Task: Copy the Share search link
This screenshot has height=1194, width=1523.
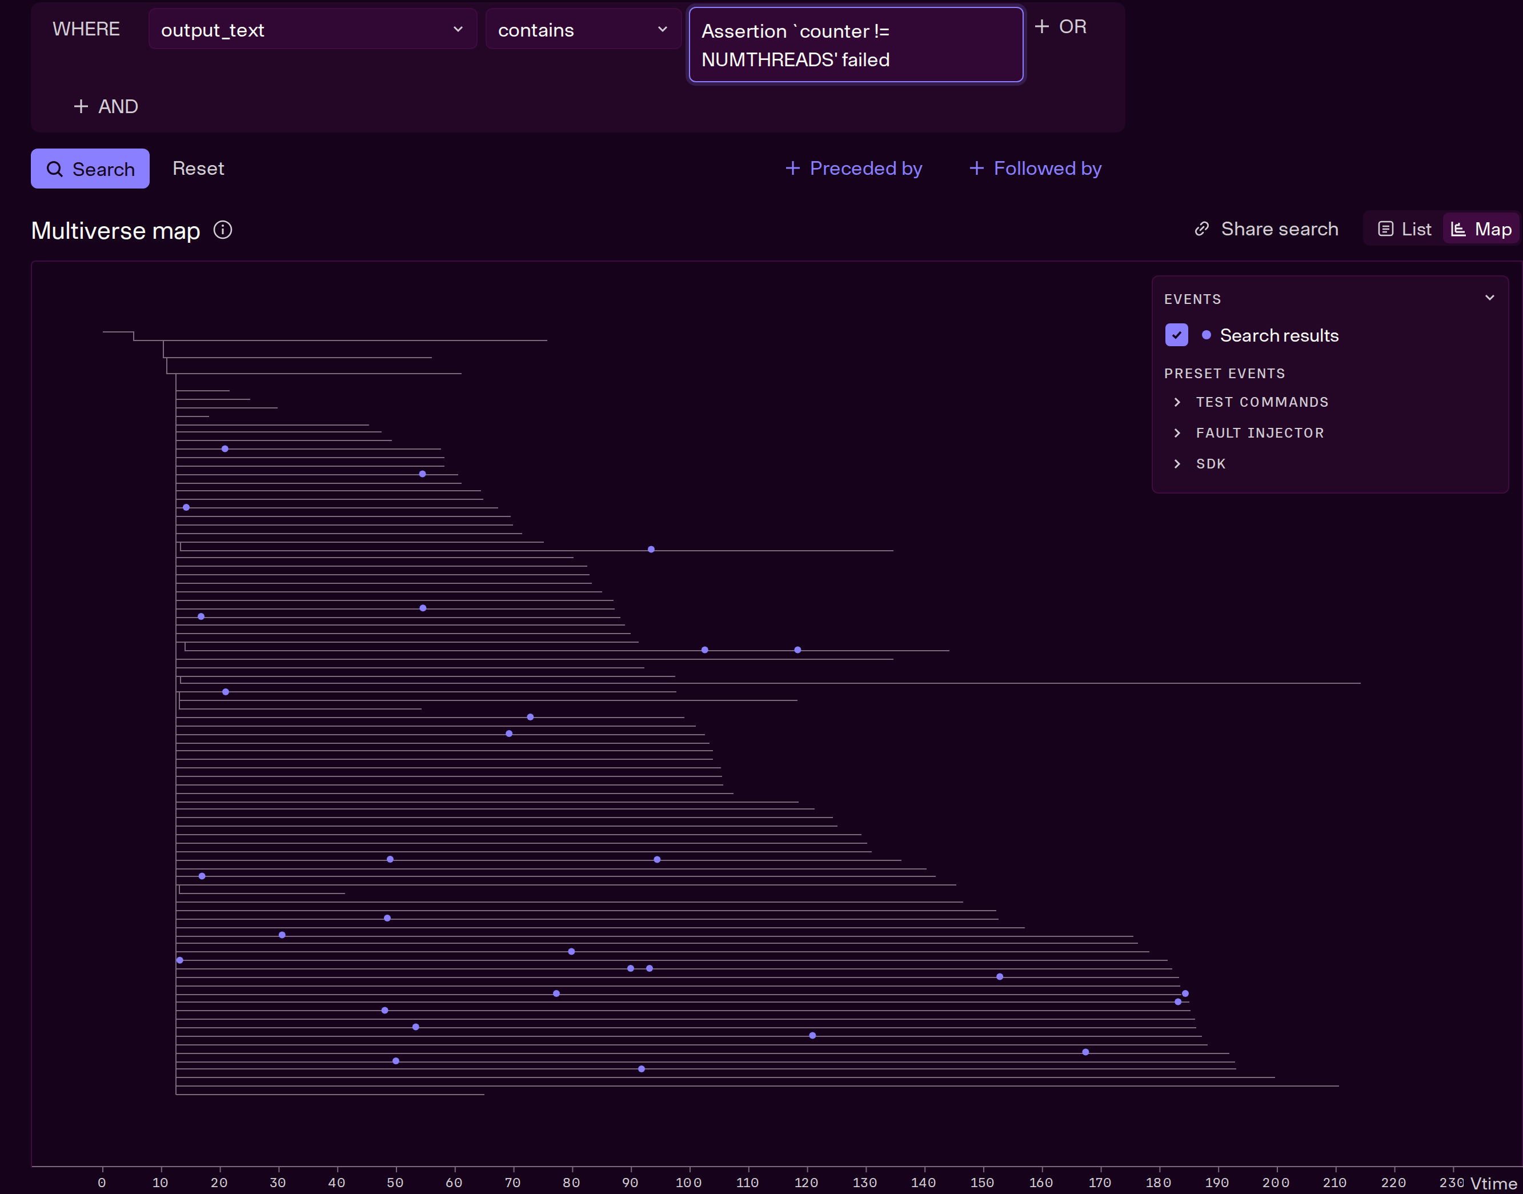Action: pos(1267,229)
